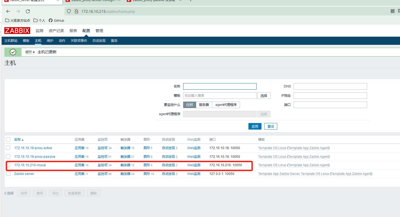This screenshot has width=400, height=217.
Task: Open 触发器 21 for 172.16.10.19-proxy-passive
Action: point(125,157)
